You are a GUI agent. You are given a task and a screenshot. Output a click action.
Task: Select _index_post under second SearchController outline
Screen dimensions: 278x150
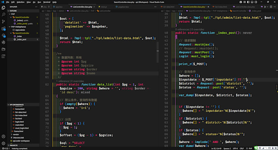(x=21, y=40)
